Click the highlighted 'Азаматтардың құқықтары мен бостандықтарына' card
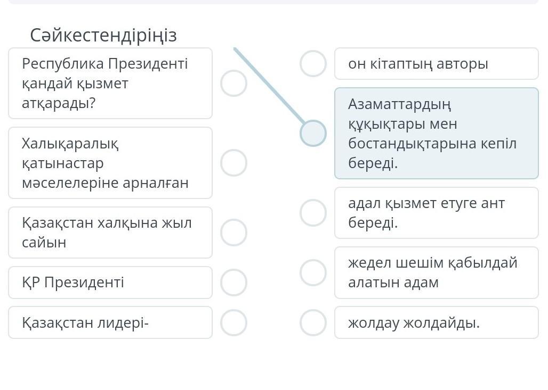Screen dimensions: 548x390 pyautogui.click(x=436, y=133)
